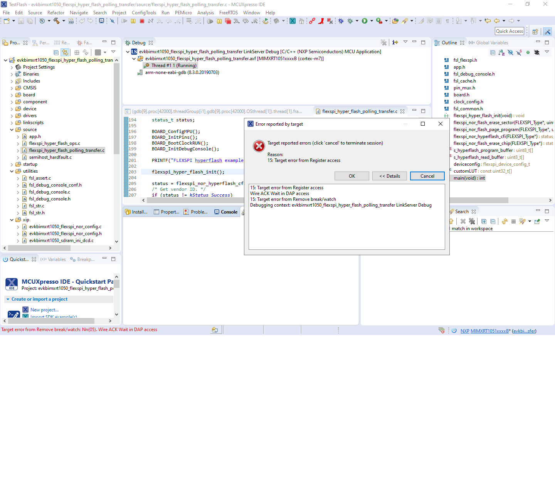Toggle Hide Static Members in Outline
Screen dimensions: 555x498
click(x=519, y=52)
